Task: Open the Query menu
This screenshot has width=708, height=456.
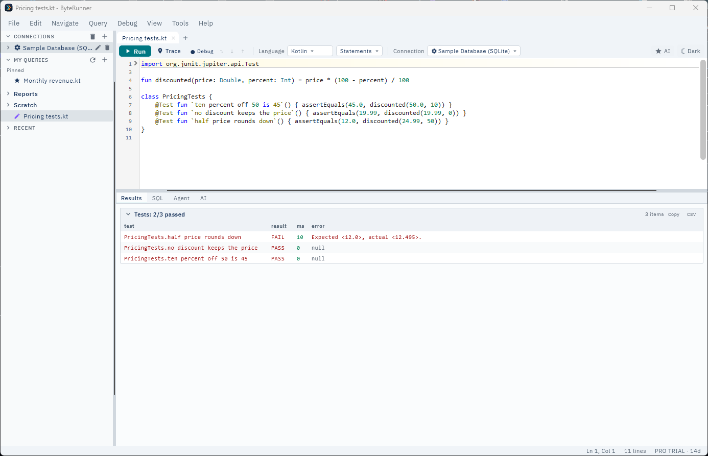Action: click(98, 23)
